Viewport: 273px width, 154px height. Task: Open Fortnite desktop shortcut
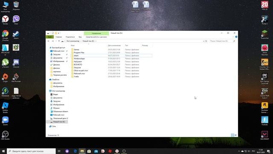tap(264, 121)
